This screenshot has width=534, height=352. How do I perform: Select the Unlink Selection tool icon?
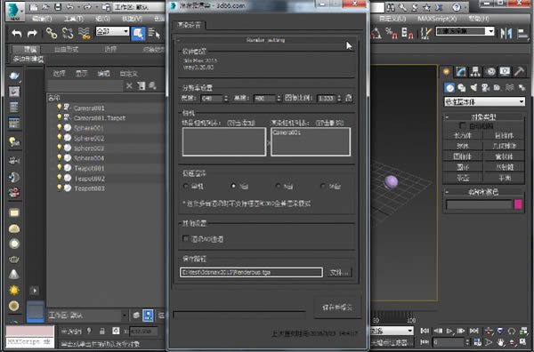tap(68, 33)
